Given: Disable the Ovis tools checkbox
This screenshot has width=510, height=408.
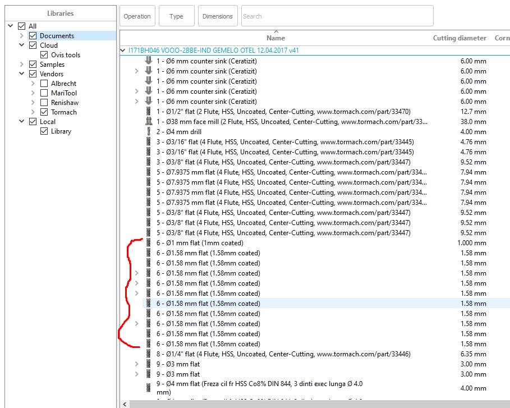Looking at the screenshot, I should [43, 54].
